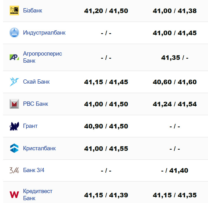
Task: Click the Скай Банк bird logo
Action: tap(14, 82)
